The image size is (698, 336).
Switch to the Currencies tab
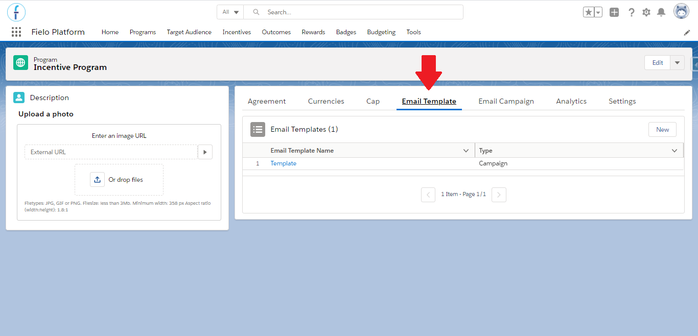click(x=326, y=101)
